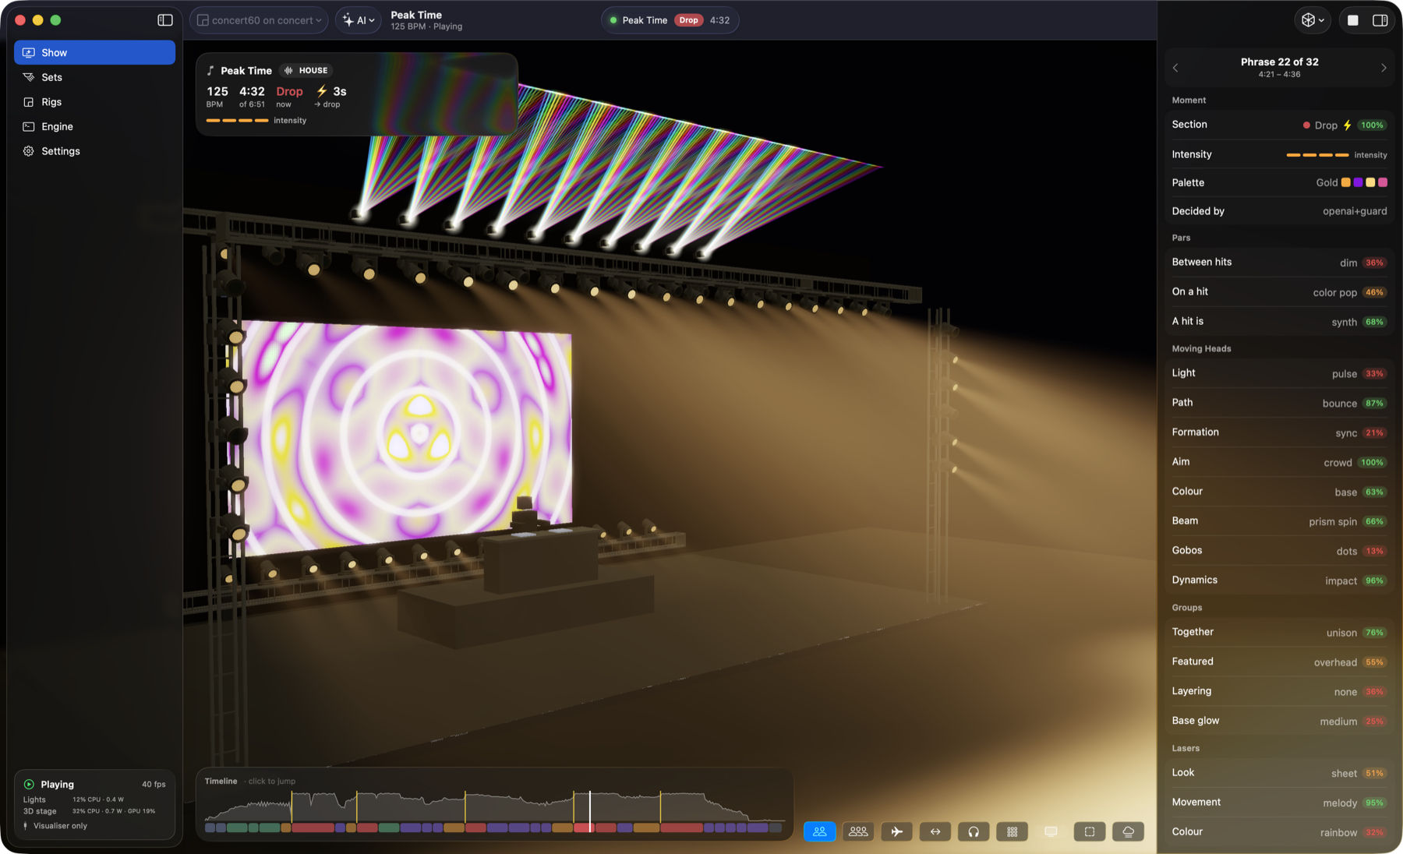
Task: Open Settings in the sidebar
Action: coord(94,151)
